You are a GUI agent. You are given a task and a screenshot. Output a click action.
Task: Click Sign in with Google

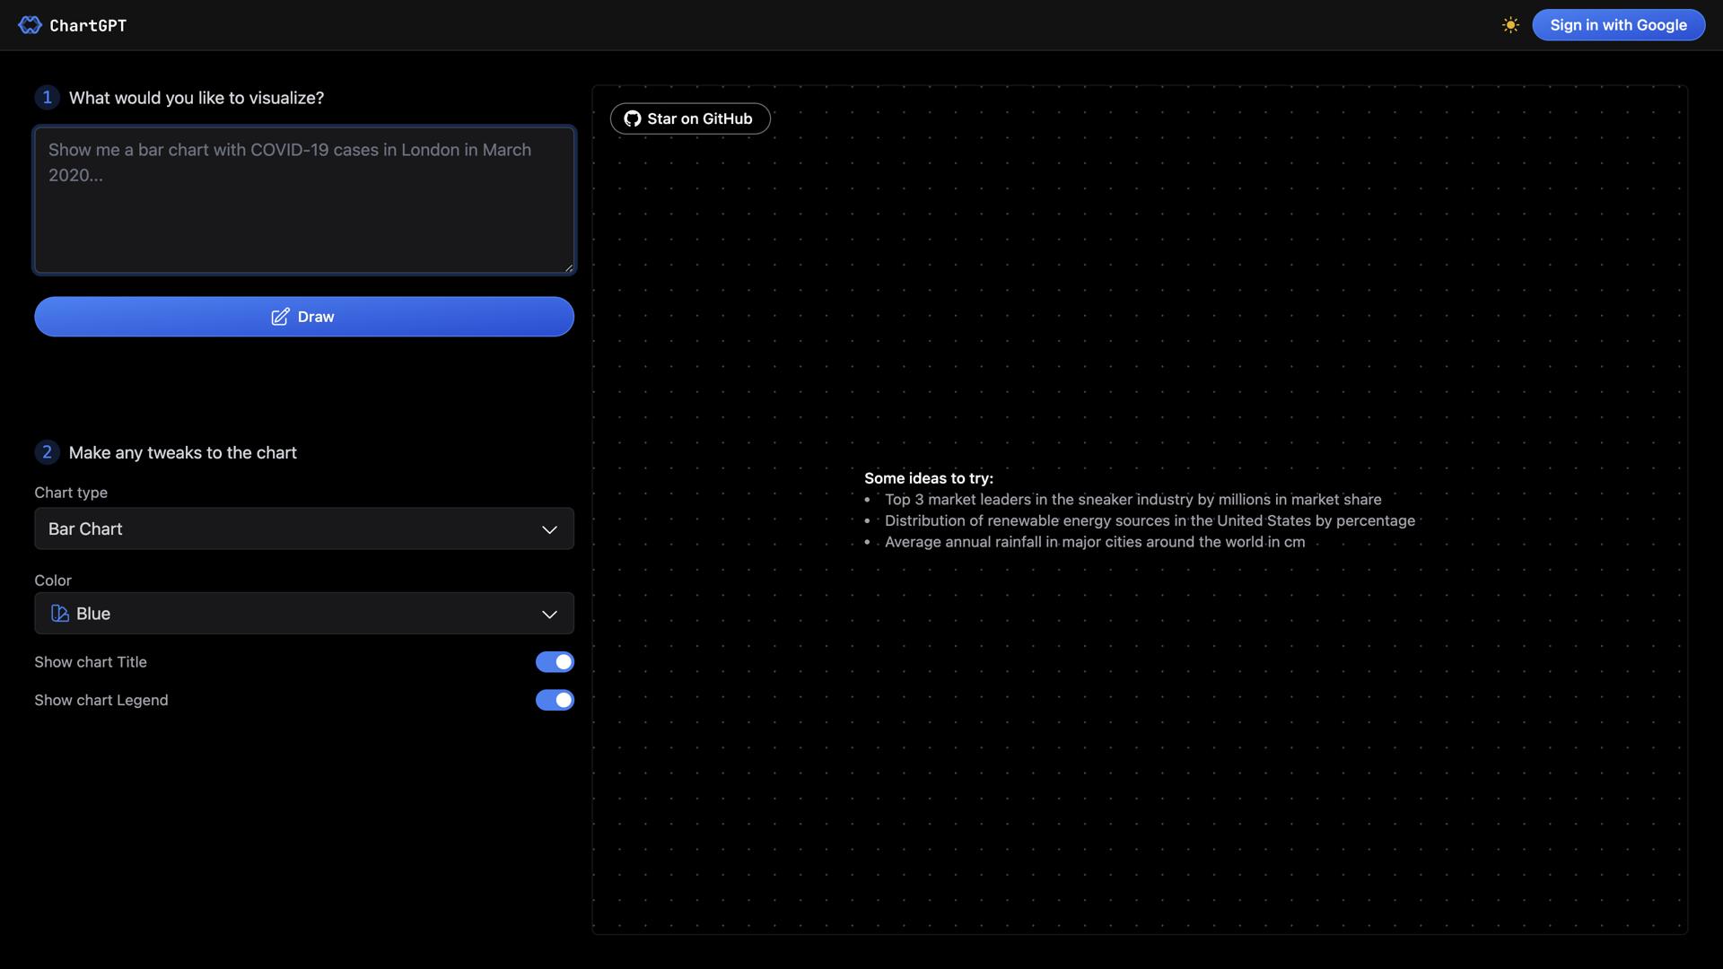point(1618,25)
